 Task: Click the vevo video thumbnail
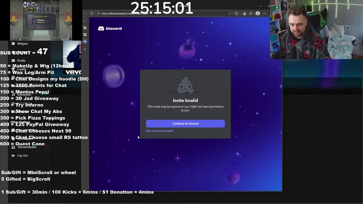click(x=72, y=58)
